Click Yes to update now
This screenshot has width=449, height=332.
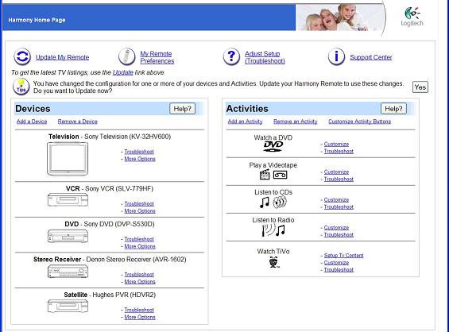(420, 87)
